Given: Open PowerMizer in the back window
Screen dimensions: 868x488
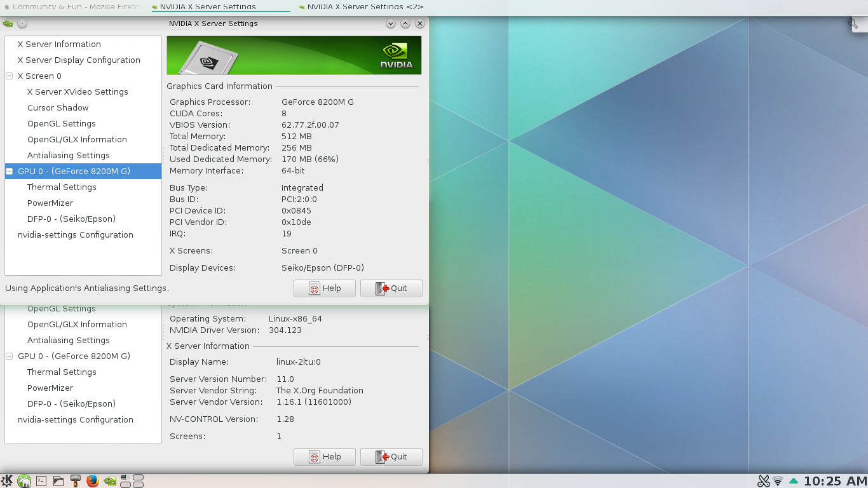Looking at the screenshot, I should tap(50, 388).
